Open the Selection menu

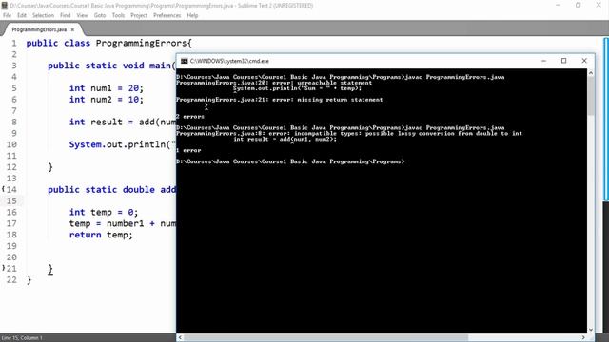coord(43,15)
